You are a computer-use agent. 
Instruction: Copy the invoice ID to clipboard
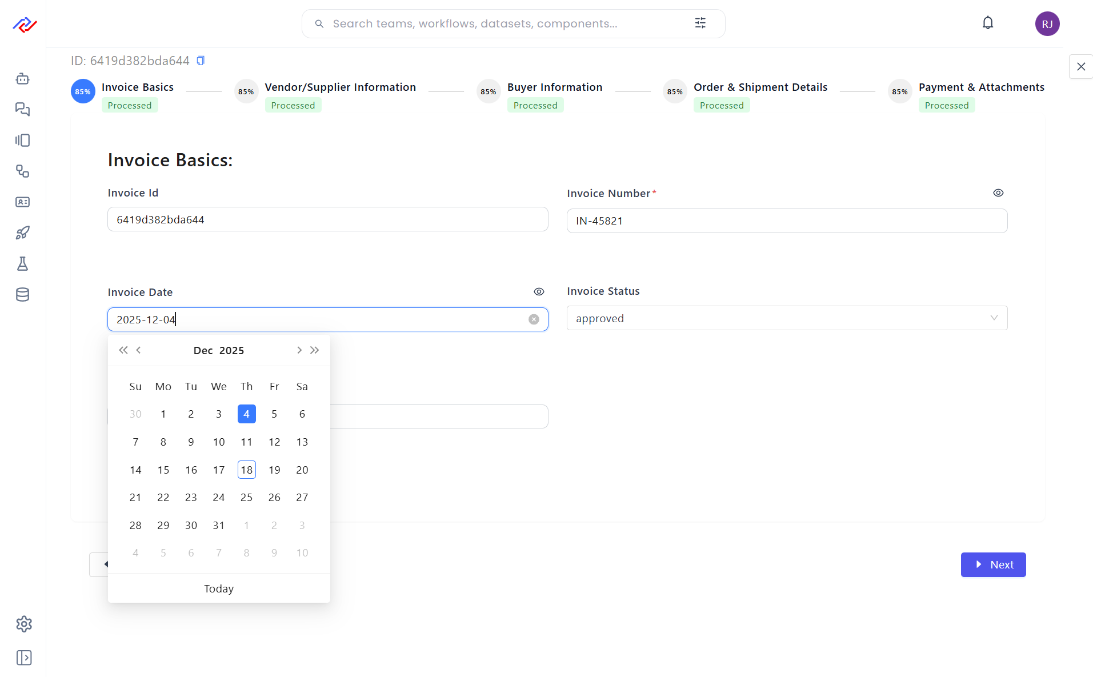coord(201,61)
